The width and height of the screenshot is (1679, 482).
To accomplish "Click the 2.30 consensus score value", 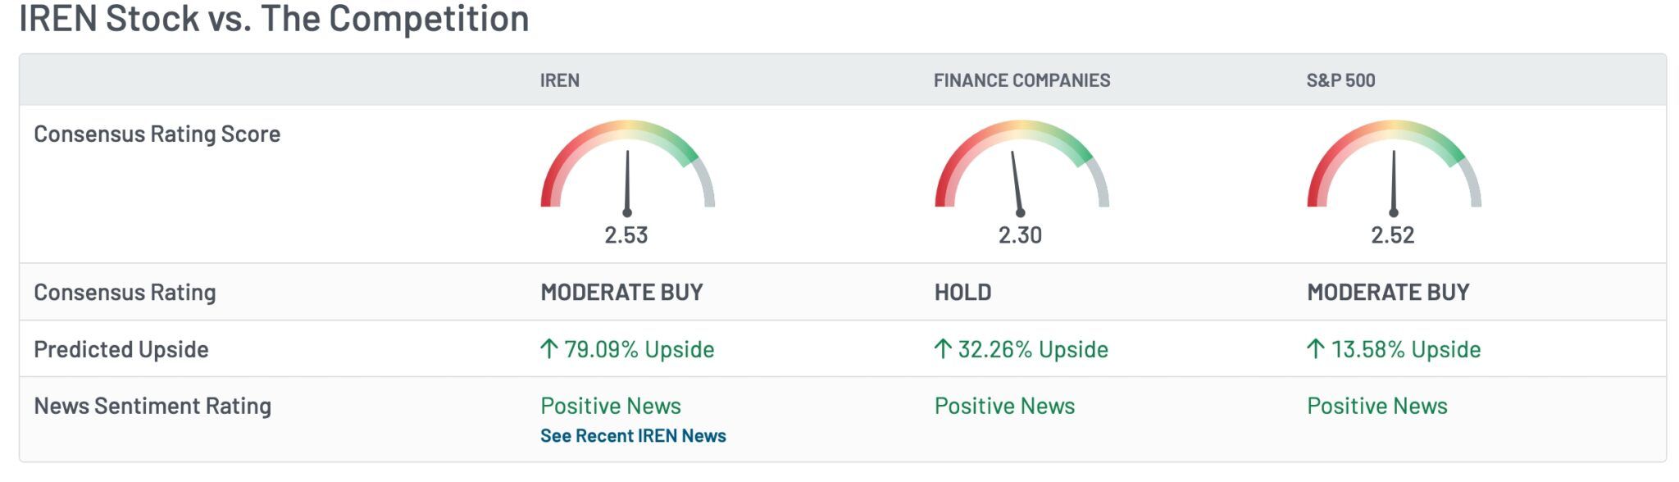I will (1020, 235).
